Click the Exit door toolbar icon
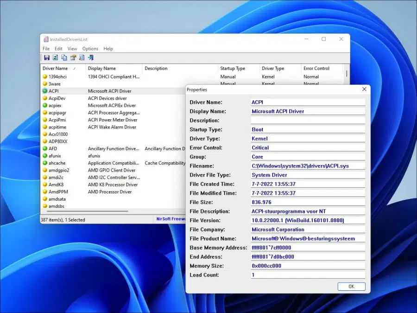The image size is (417, 313). [x=91, y=57]
